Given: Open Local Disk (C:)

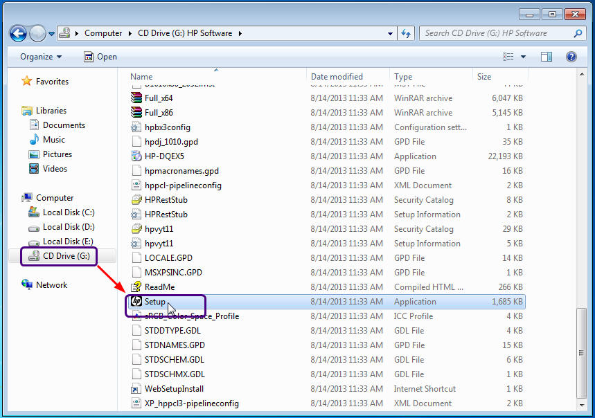Looking at the screenshot, I should [62, 212].
